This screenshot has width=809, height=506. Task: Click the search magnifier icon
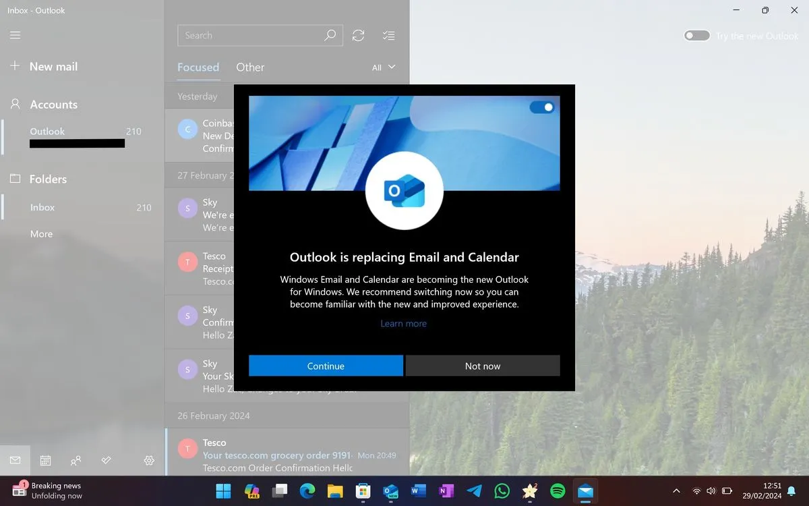point(330,35)
